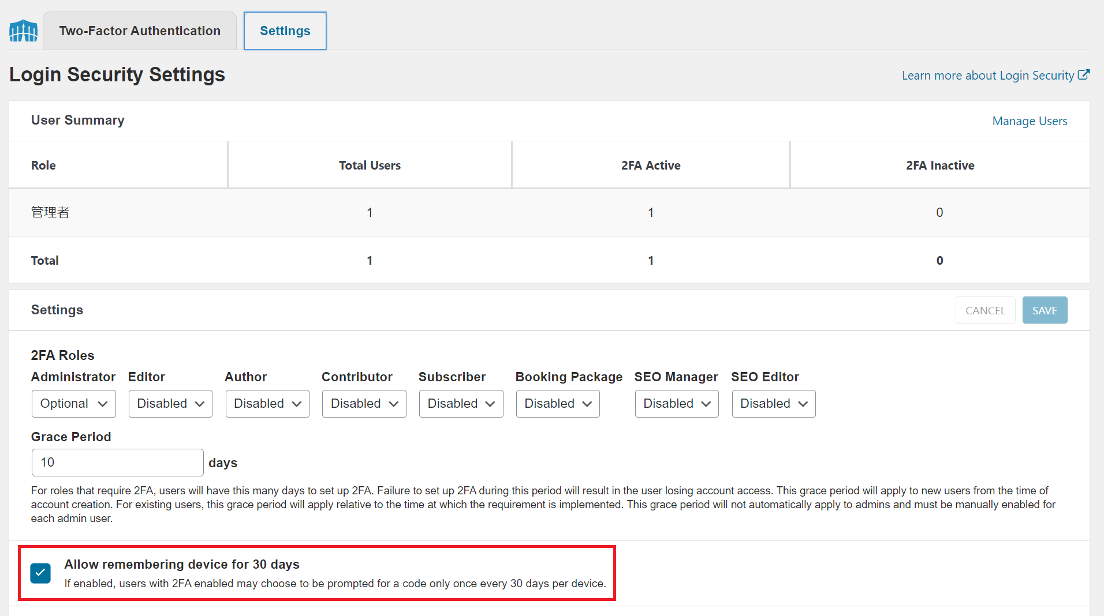Open the SEO Editor role dropdown
Image resolution: width=1104 pixels, height=616 pixels.
774,404
